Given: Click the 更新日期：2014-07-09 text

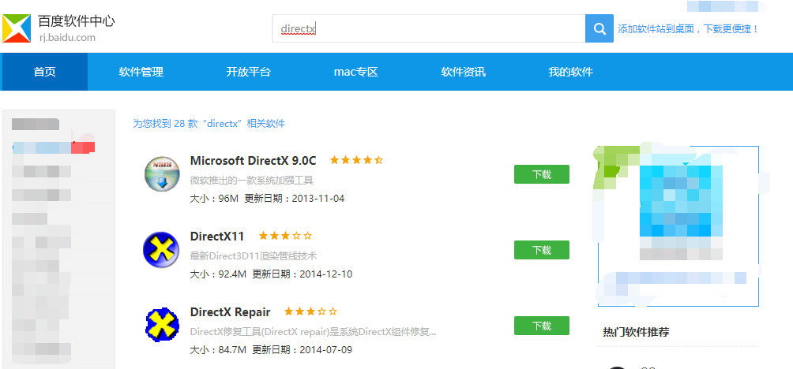Looking at the screenshot, I should (x=302, y=349).
